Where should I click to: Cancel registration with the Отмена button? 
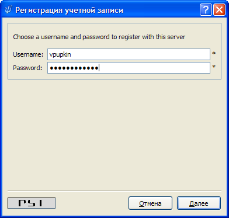click(x=150, y=203)
